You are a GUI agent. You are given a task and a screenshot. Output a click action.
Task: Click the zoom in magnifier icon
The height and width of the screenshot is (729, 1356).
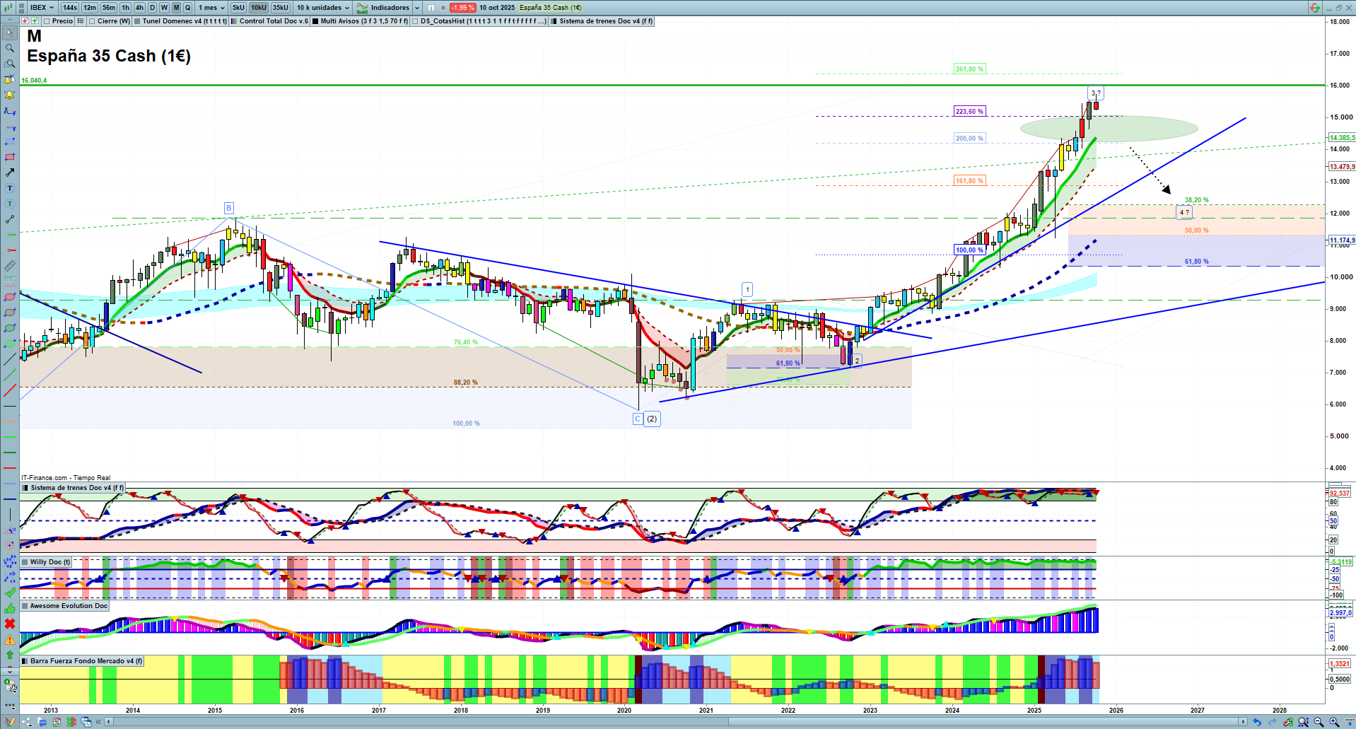[x=1334, y=722]
